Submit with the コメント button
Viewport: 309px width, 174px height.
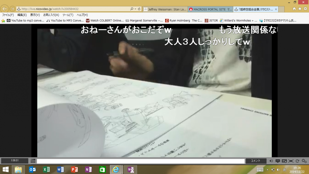click(256, 161)
